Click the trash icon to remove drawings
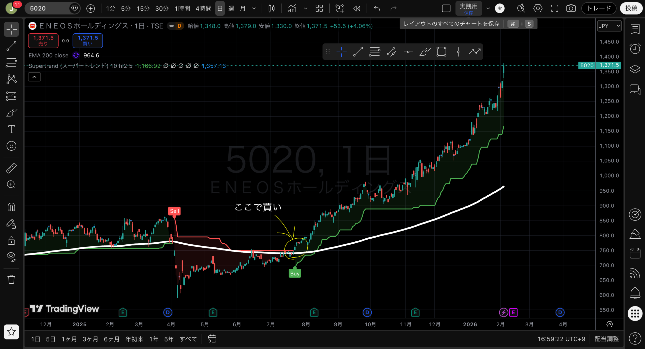This screenshot has width=645, height=349. pos(11,279)
